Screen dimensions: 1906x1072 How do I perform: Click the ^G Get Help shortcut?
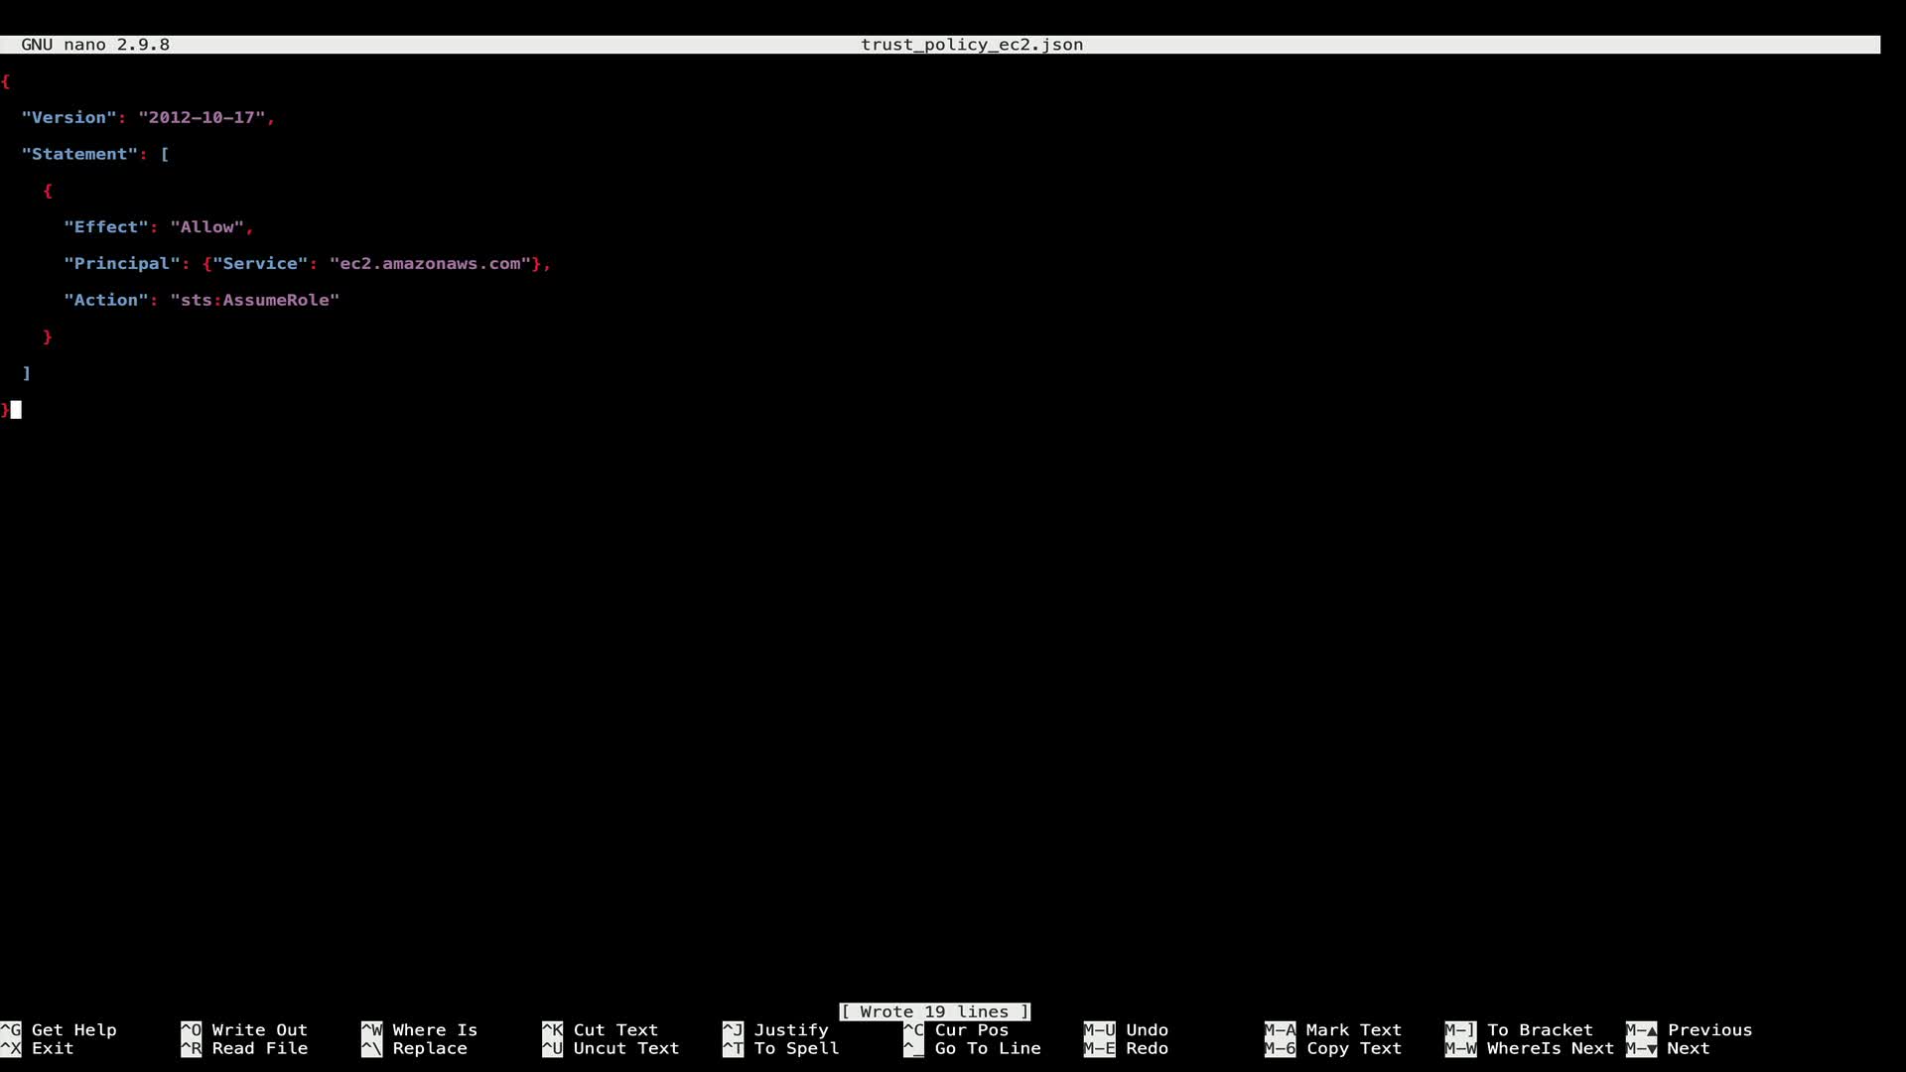click(x=60, y=1030)
